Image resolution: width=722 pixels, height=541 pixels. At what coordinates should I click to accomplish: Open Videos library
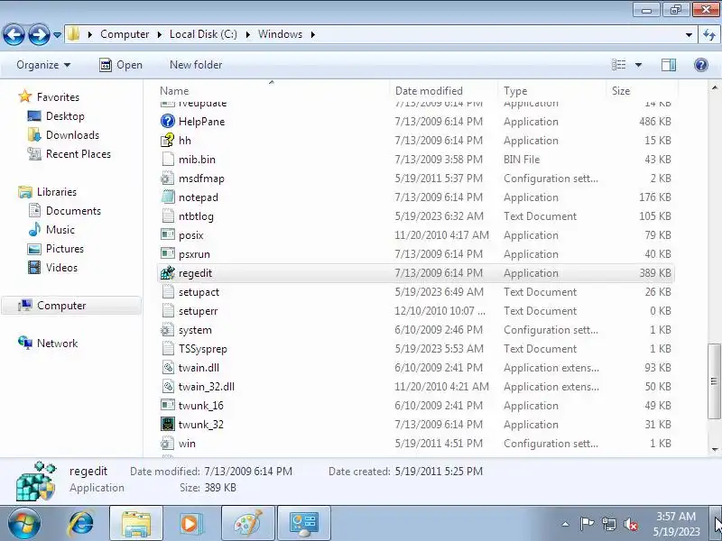[x=61, y=267]
